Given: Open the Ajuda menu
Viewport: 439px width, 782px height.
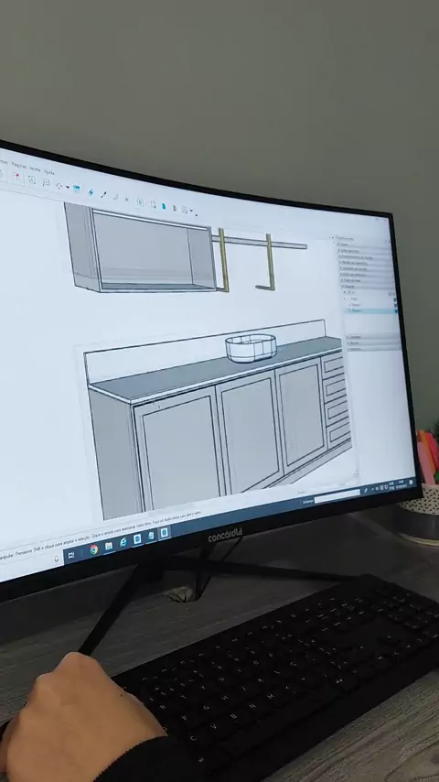Looking at the screenshot, I should pos(48,172).
